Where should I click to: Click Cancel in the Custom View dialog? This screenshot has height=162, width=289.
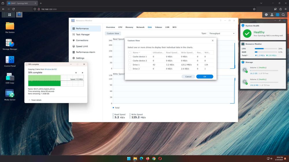point(188,77)
